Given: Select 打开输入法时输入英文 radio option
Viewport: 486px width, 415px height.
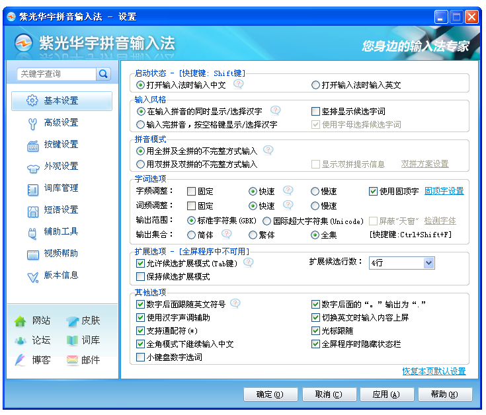Looking at the screenshot, I should [x=315, y=85].
